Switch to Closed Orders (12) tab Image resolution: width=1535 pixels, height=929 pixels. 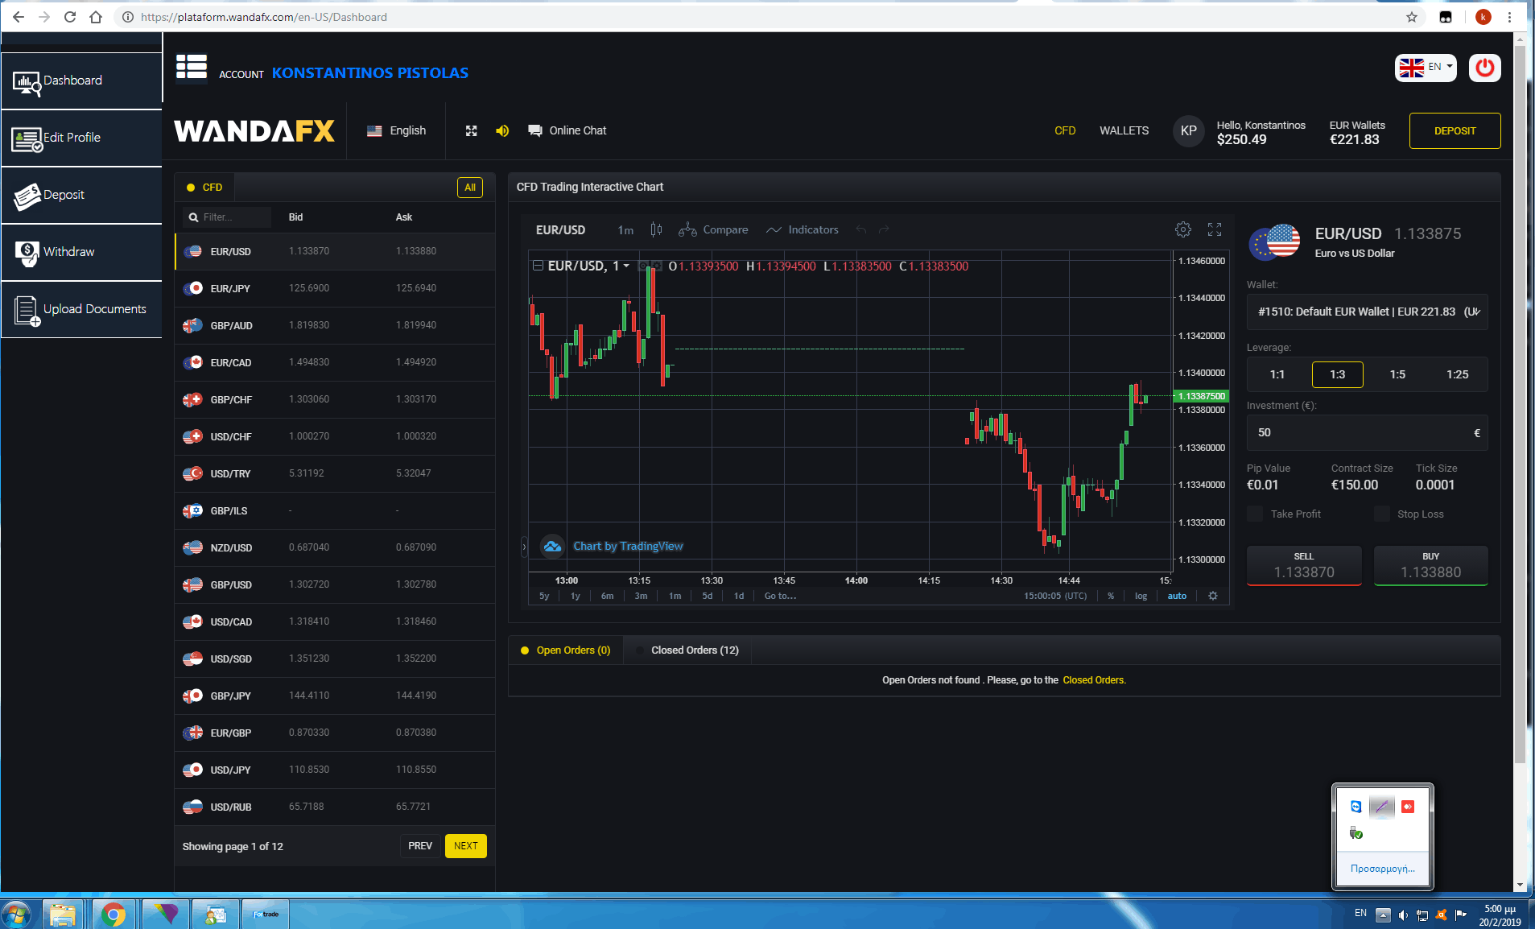694,650
